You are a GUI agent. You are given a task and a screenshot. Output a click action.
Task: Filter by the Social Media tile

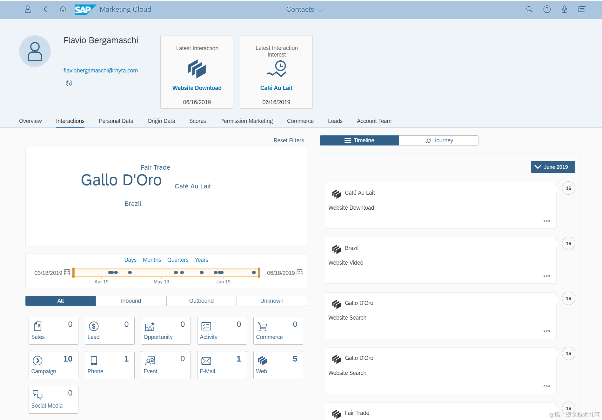[x=53, y=400]
